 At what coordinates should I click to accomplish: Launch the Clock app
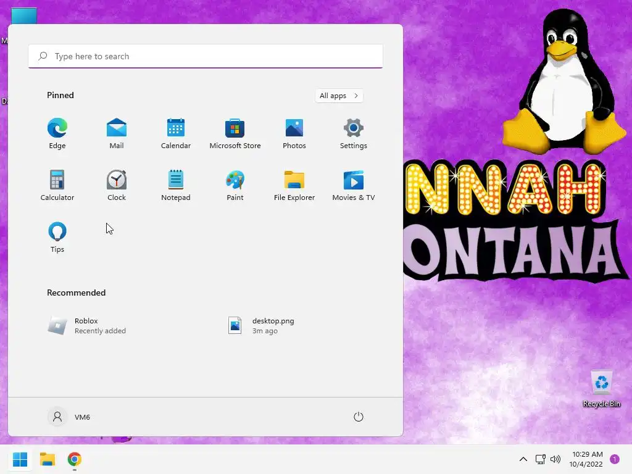coord(117,185)
